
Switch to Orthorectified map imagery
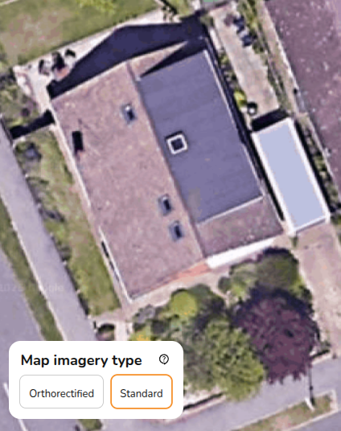pyautogui.click(x=62, y=392)
